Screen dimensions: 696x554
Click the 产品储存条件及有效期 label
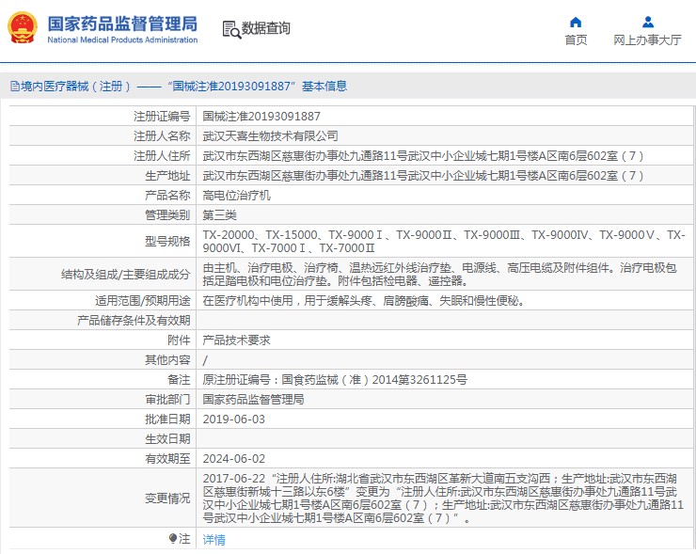pyautogui.click(x=134, y=321)
